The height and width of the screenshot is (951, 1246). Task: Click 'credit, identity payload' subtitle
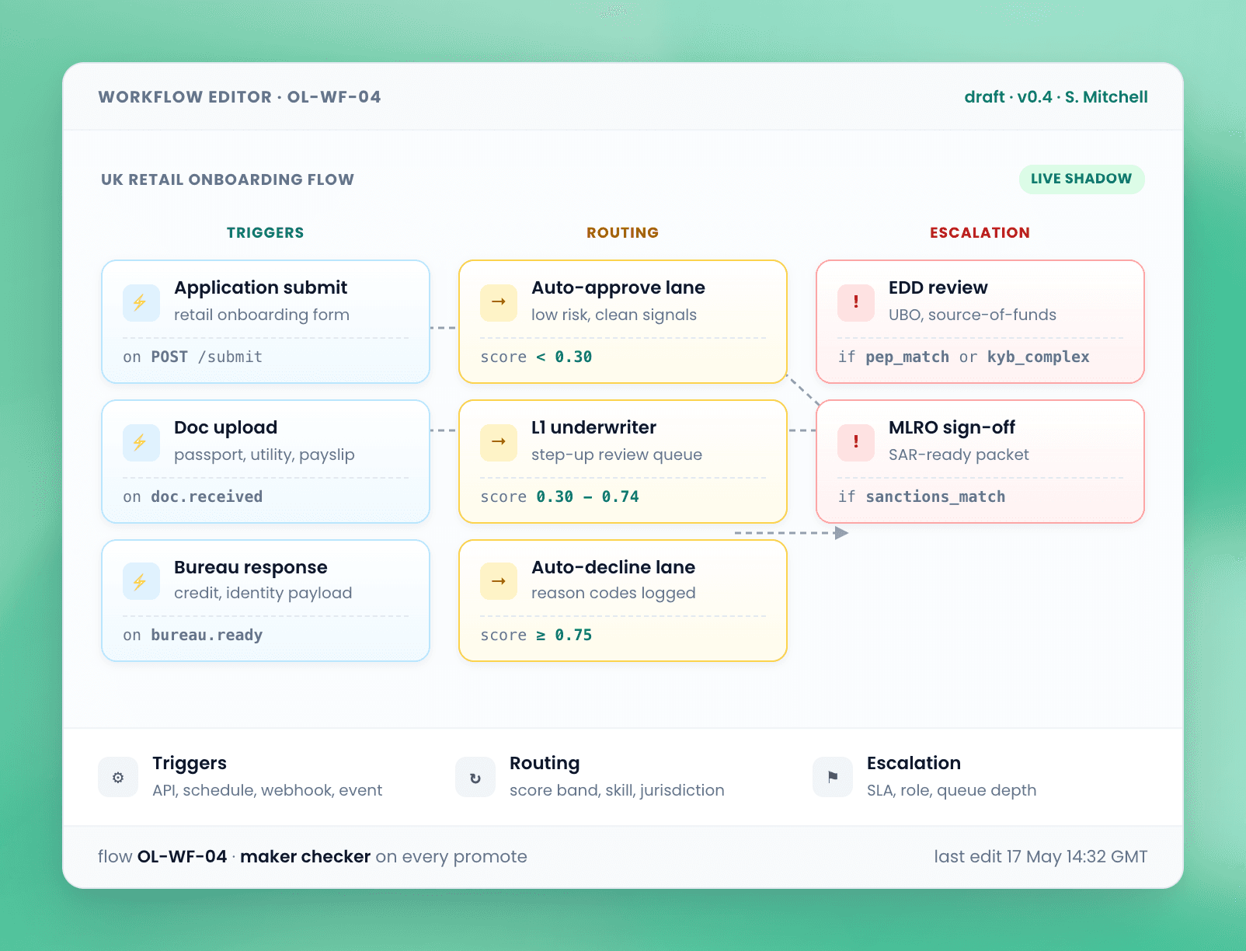click(263, 593)
